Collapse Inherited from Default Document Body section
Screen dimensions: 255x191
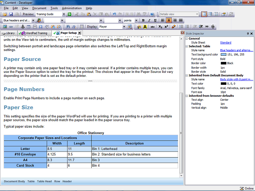(x=187, y=75)
